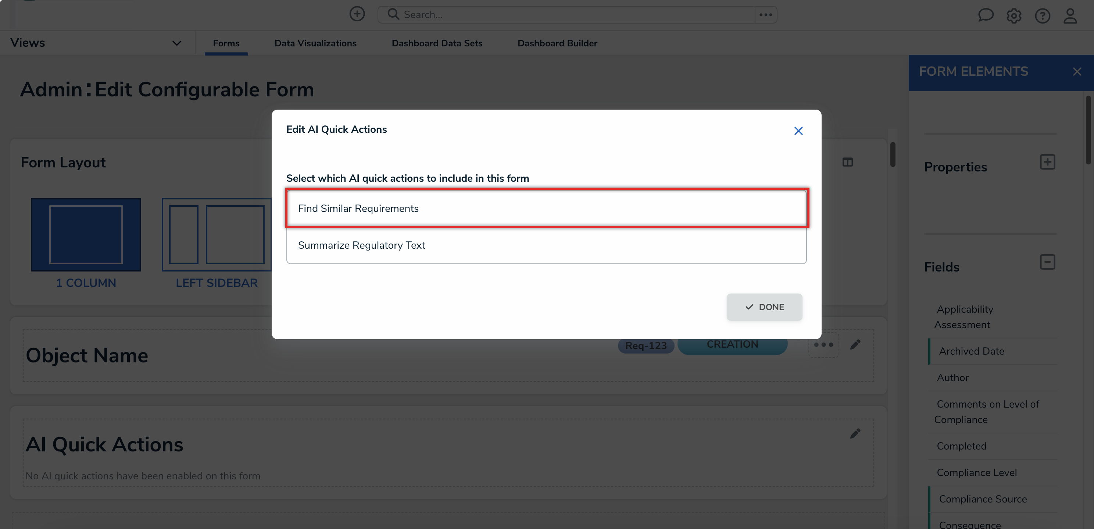The image size is (1094, 529).
Task: Expand the Properties section
Action: 1047,162
